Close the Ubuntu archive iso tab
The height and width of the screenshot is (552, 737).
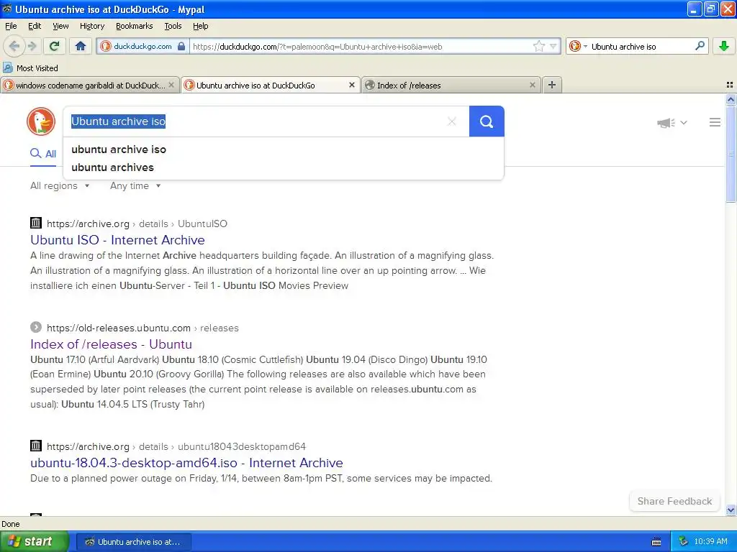tap(351, 85)
